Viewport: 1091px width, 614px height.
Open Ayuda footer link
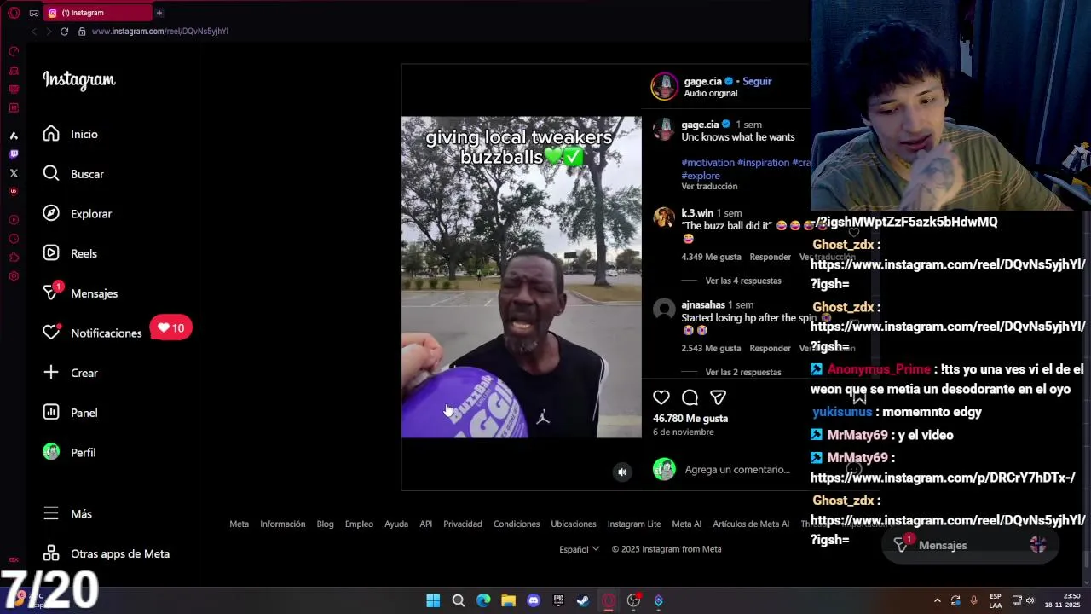click(396, 524)
